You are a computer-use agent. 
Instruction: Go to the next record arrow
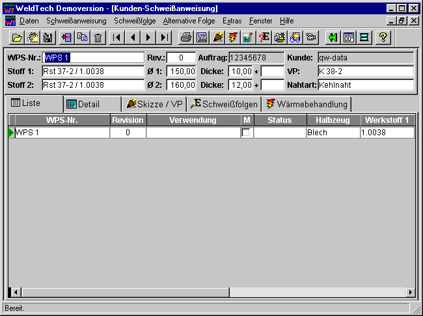(x=149, y=37)
